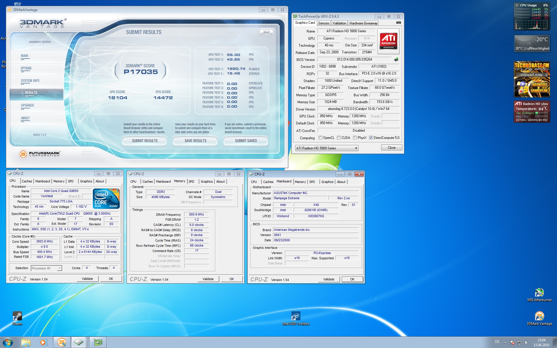
Task: Open the ATI Radeon HD 5800 Series dropdown
Action: (327, 148)
